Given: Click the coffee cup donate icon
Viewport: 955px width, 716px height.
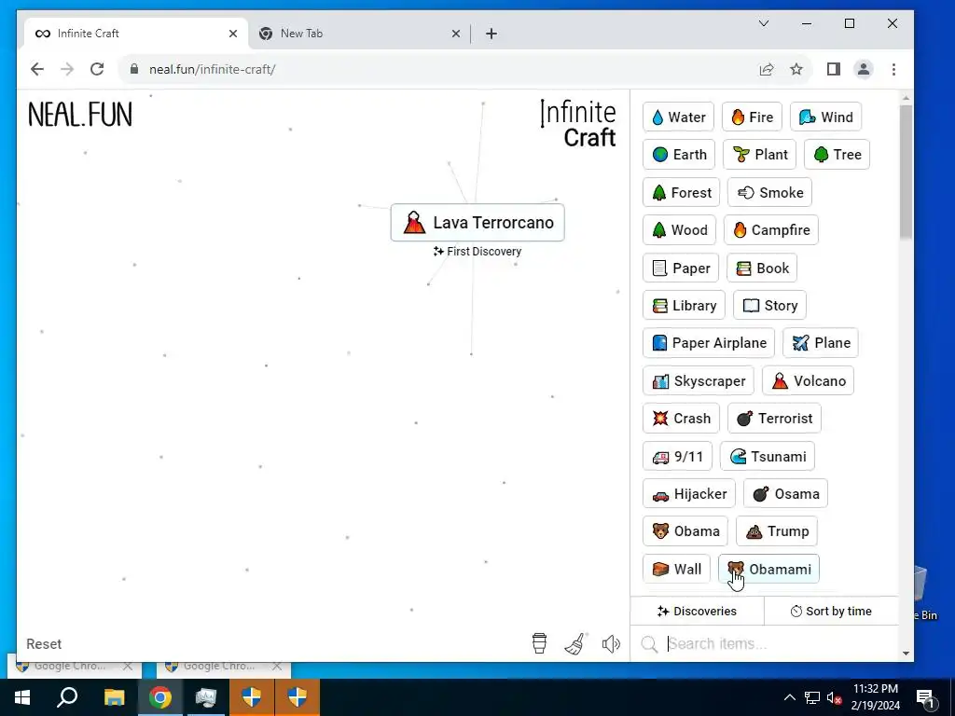Looking at the screenshot, I should pos(539,643).
